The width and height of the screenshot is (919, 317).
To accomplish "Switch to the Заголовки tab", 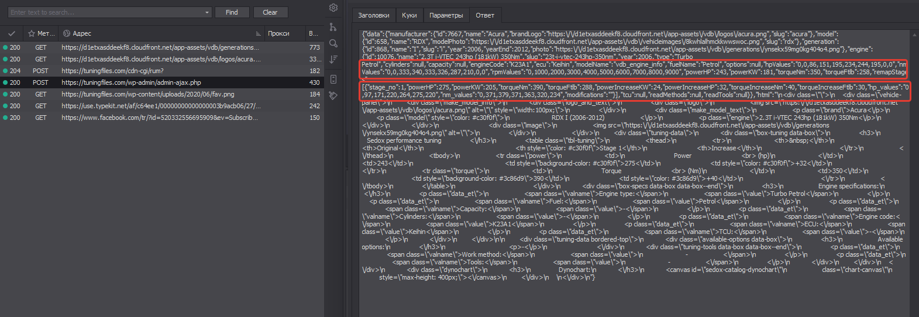I will [374, 15].
